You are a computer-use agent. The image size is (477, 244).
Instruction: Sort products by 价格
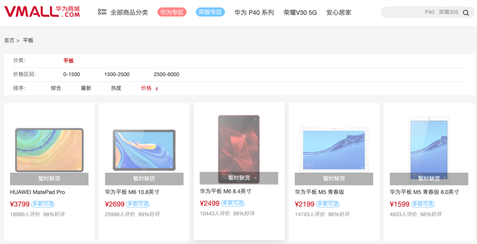pyautogui.click(x=146, y=89)
